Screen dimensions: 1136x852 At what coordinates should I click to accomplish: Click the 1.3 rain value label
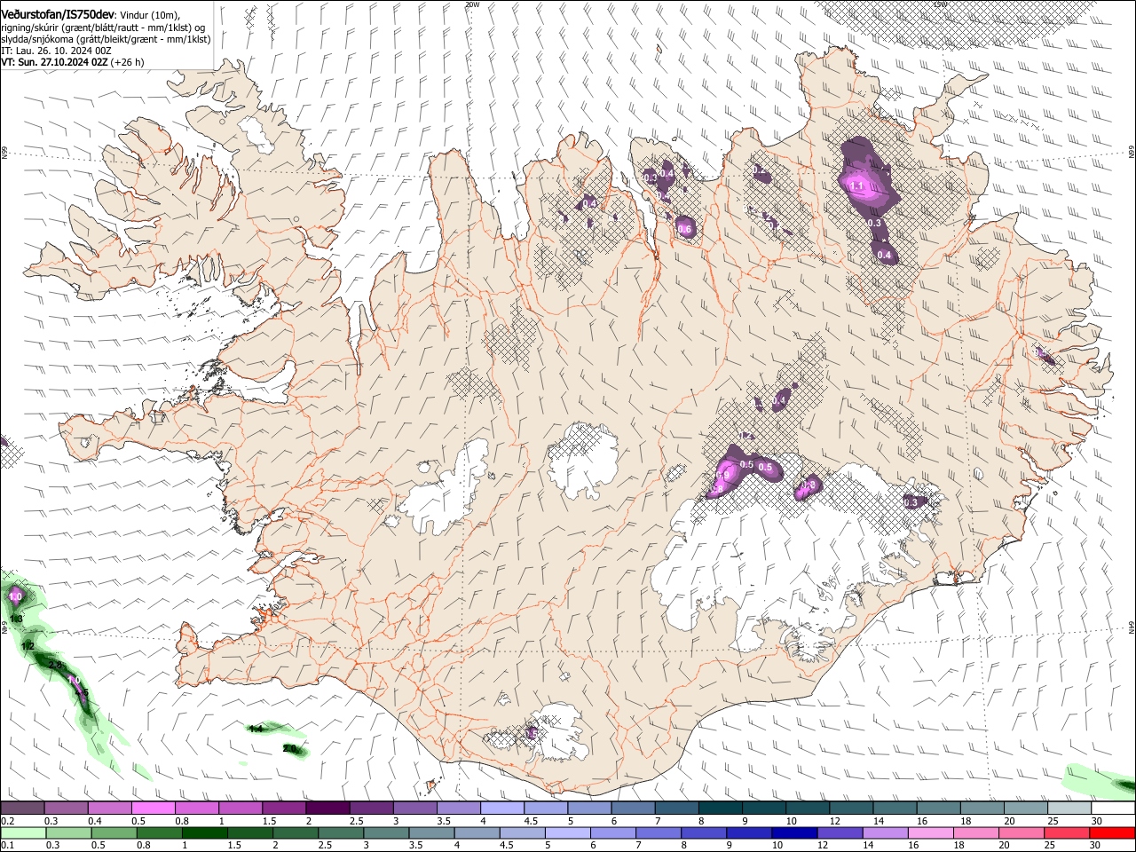tap(16, 619)
